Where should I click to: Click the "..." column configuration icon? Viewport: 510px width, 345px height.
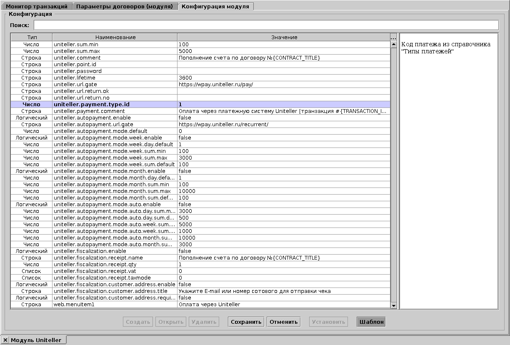[393, 37]
